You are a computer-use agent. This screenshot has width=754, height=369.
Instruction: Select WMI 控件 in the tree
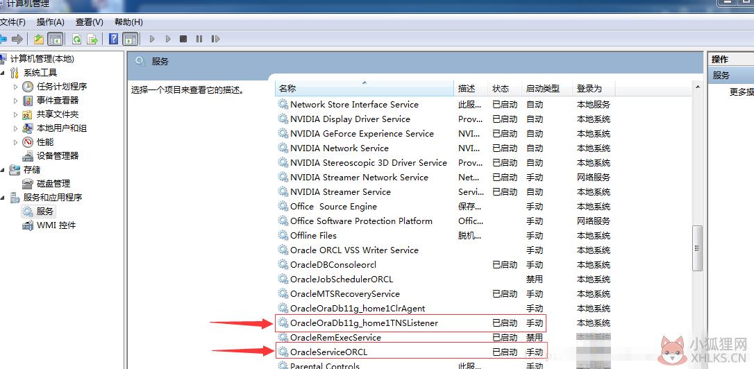pyautogui.click(x=56, y=225)
